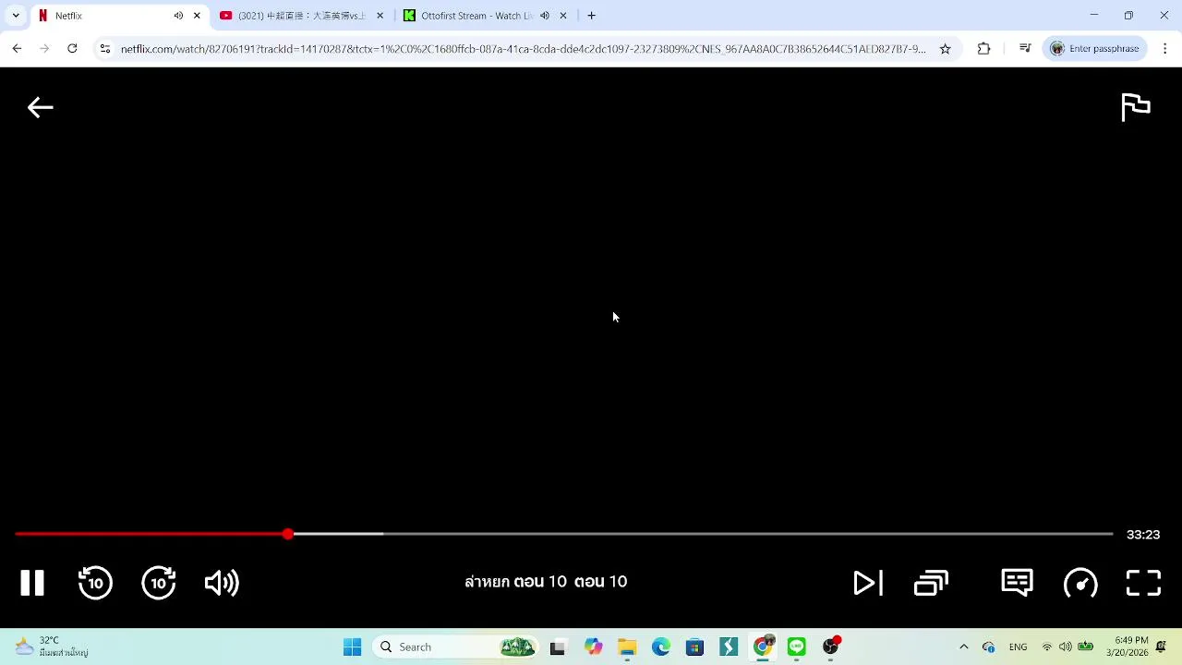
Task: Switch to the YouTube (3021) tab
Action: tap(301, 16)
